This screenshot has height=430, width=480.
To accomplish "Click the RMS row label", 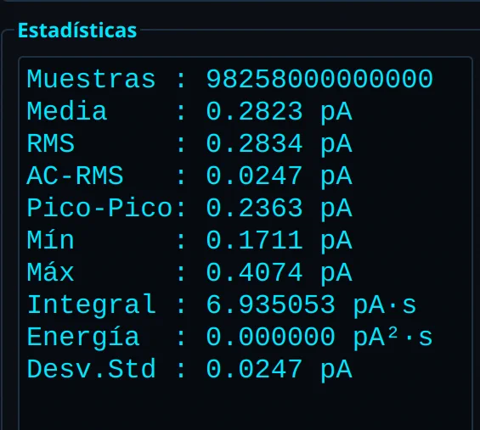I will (51, 143).
